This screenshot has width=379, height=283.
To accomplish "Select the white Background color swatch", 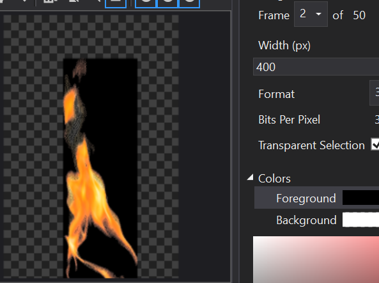I will pos(360,220).
